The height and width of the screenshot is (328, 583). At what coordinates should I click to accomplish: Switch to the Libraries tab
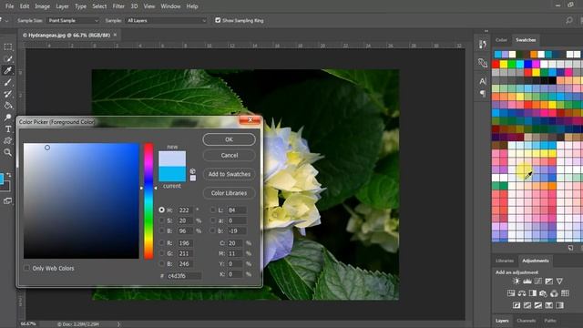coord(505,261)
